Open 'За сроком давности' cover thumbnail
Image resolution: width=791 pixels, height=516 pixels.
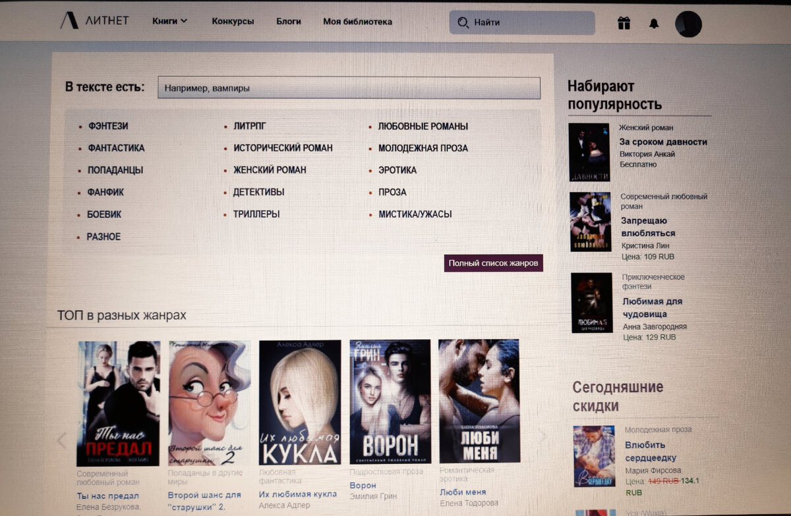pos(589,152)
